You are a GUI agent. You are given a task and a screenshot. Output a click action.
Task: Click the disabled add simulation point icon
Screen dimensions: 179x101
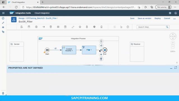click(x=115, y=27)
